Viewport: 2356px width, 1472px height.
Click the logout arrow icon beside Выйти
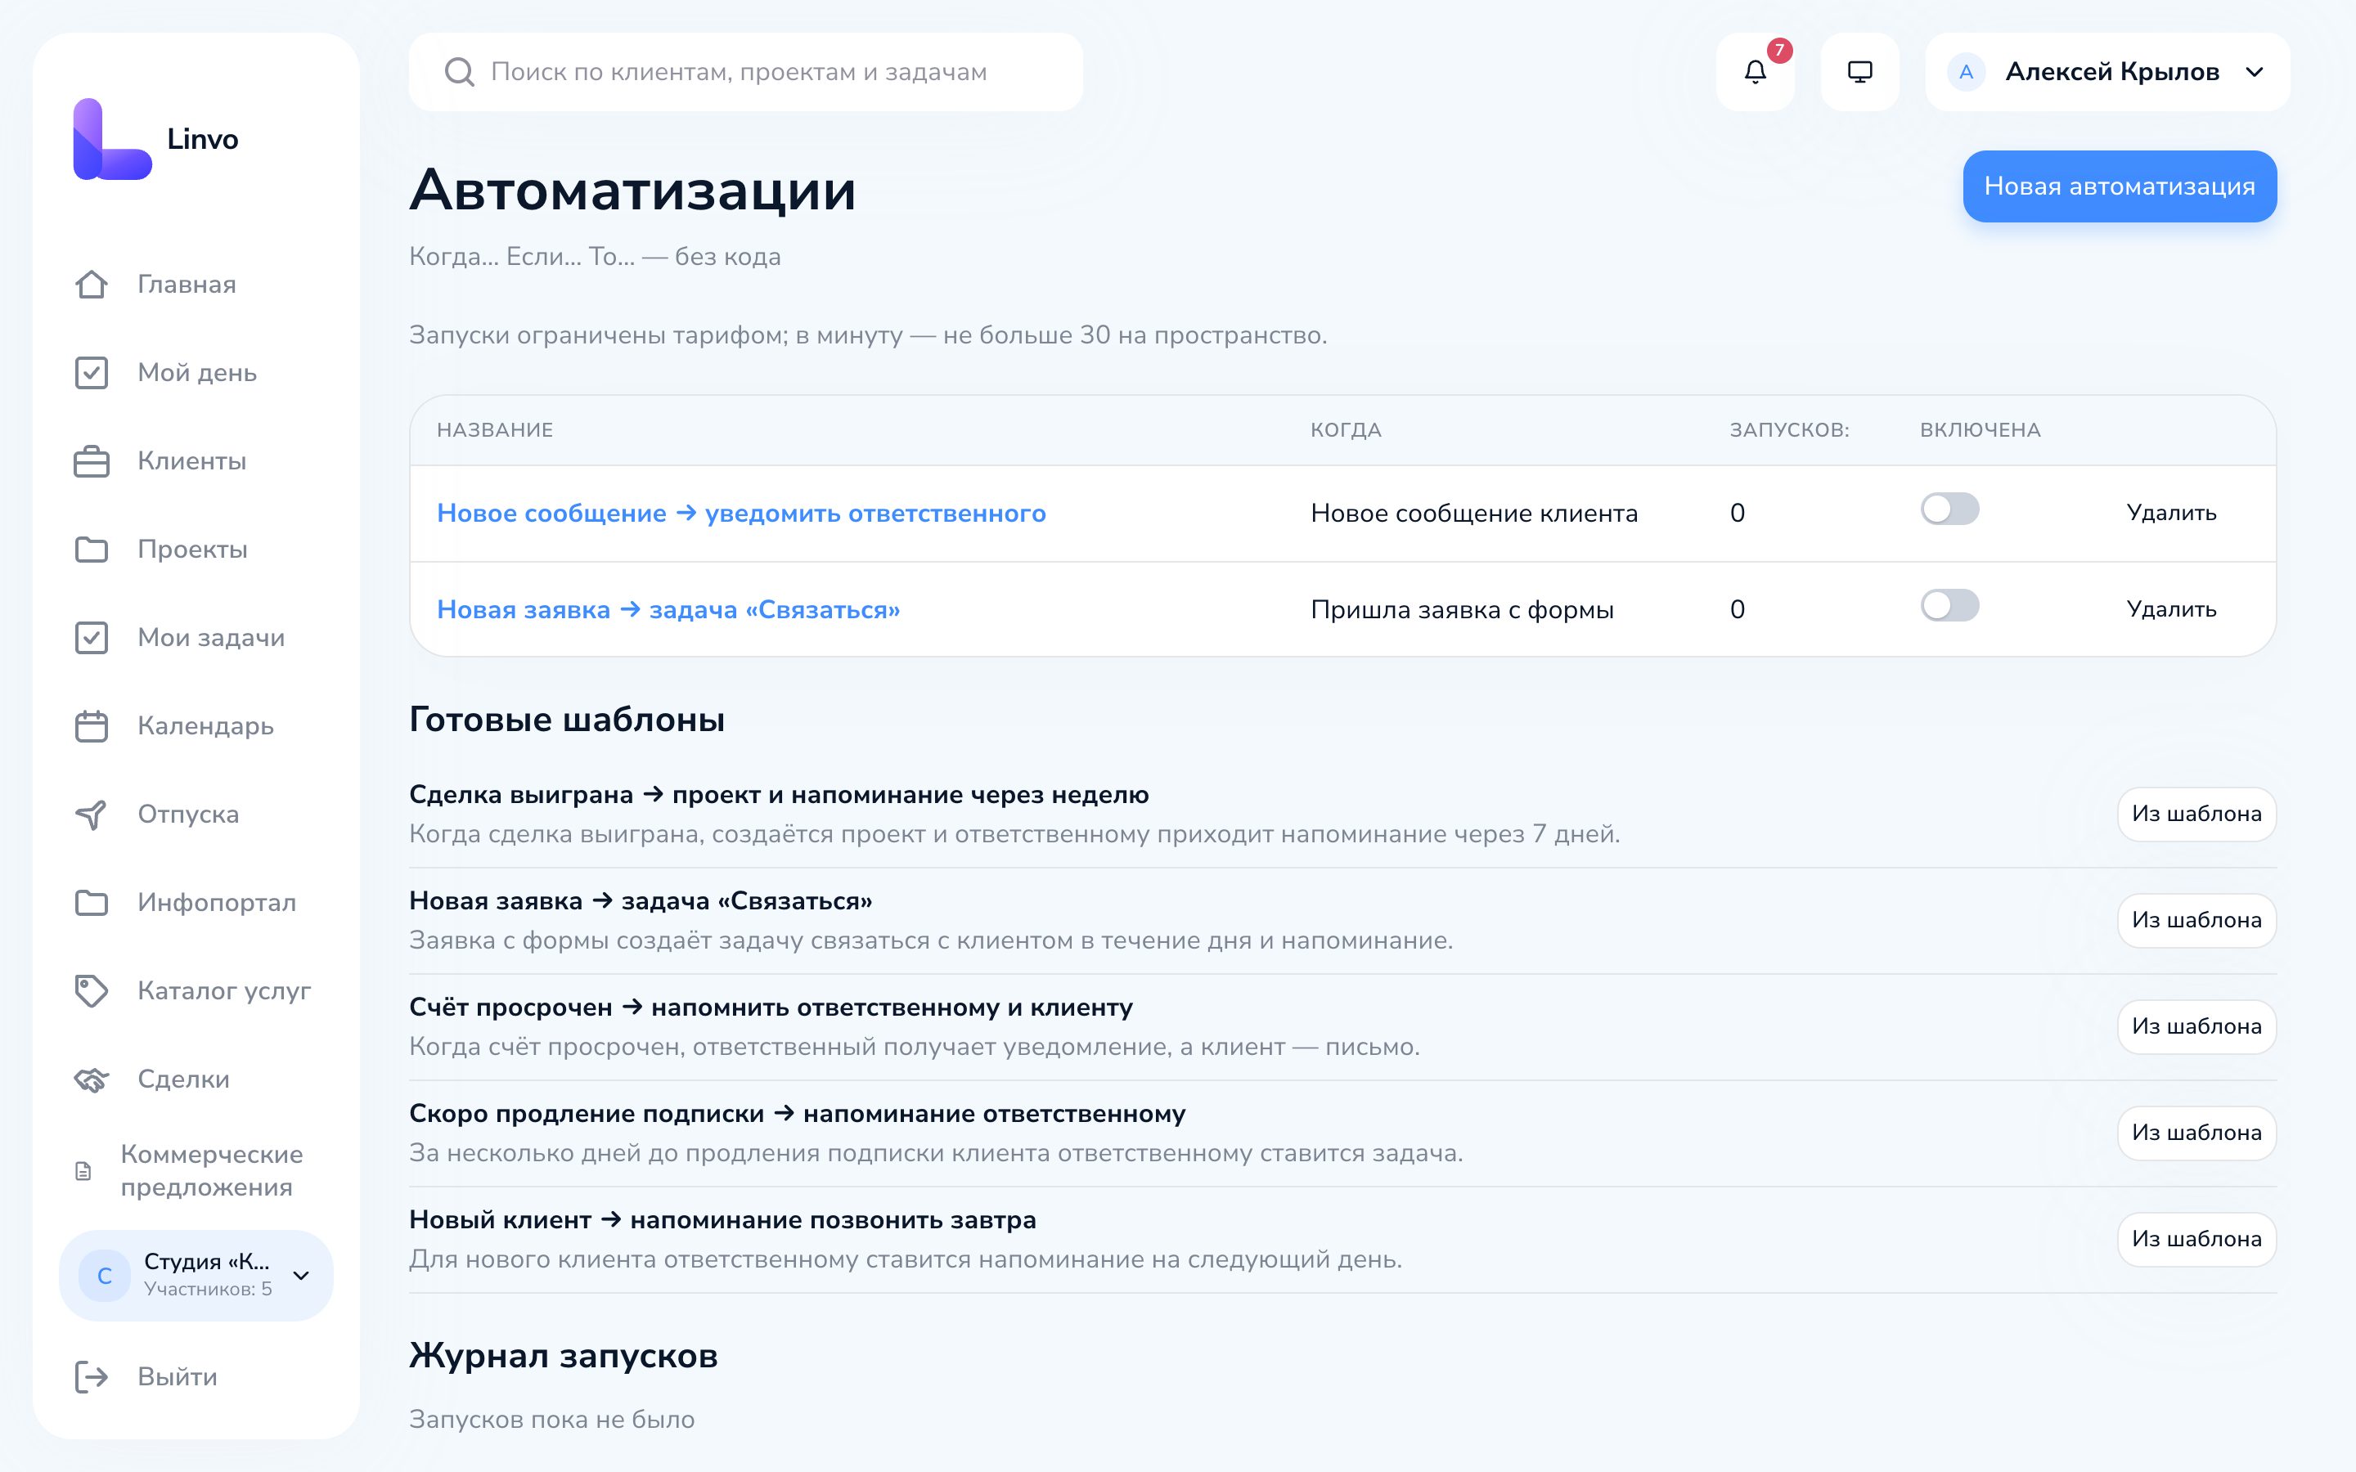click(x=92, y=1376)
